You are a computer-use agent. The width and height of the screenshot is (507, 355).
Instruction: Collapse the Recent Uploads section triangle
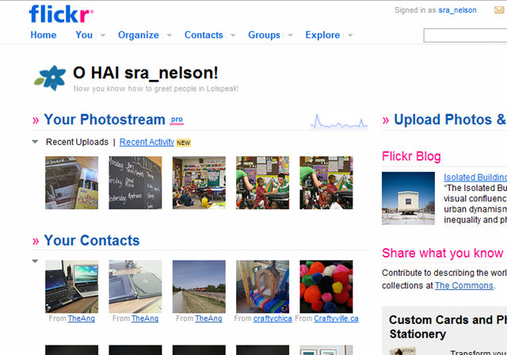point(35,142)
